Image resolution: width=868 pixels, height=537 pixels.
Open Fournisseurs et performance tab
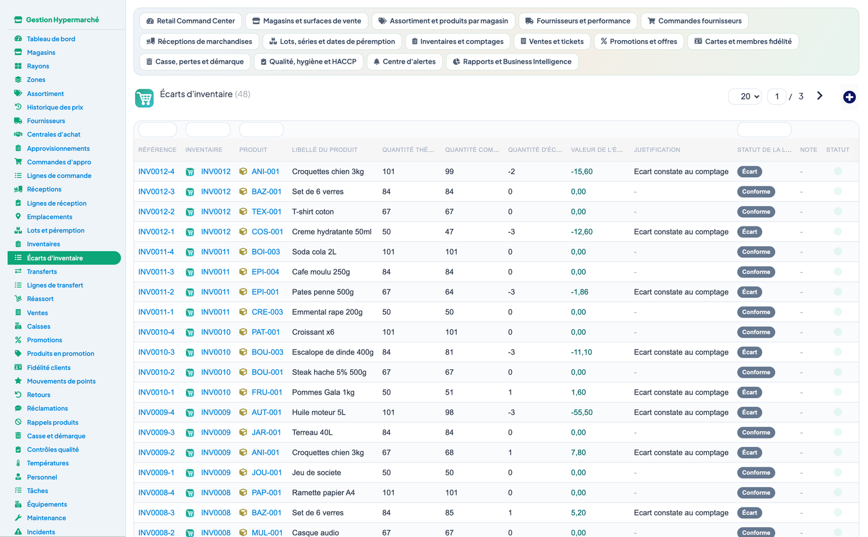[577, 21]
